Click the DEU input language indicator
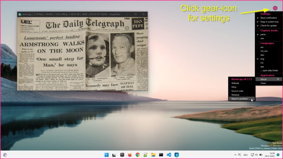283x159 pixels. [x=245, y=155]
